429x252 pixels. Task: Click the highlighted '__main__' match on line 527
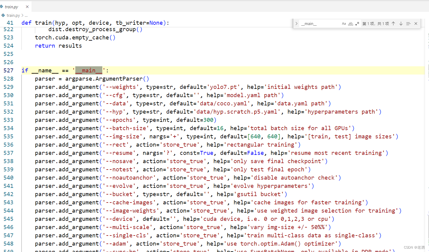89,70
